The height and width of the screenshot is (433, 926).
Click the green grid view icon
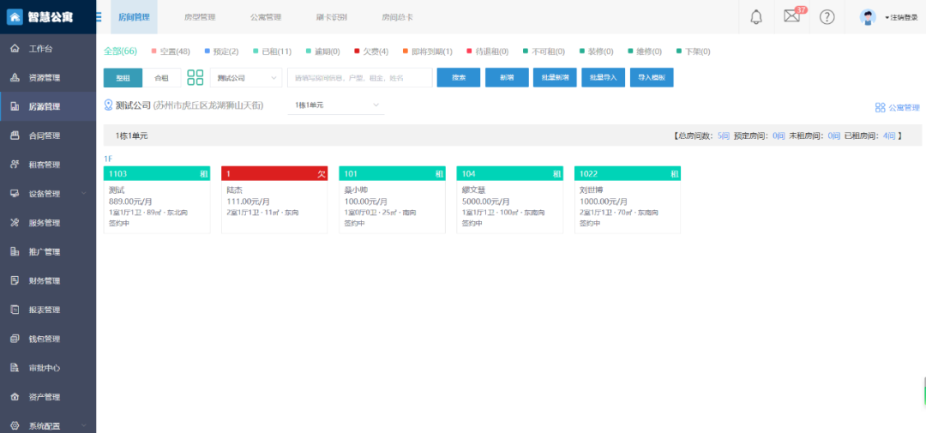195,77
